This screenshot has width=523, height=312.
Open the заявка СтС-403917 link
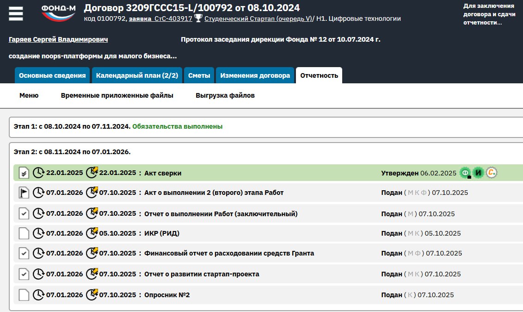coord(160,19)
